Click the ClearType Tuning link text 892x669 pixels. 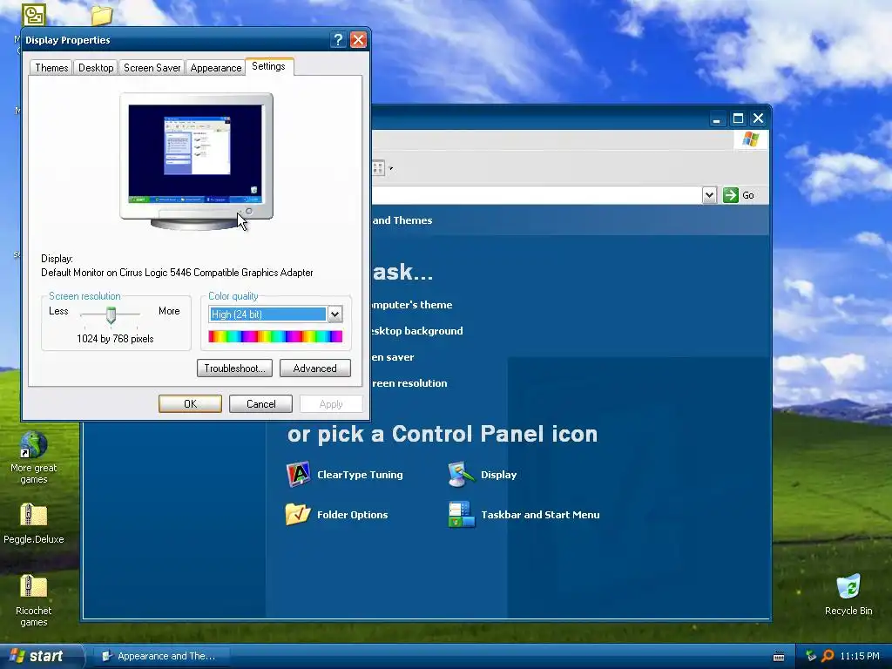coord(360,475)
